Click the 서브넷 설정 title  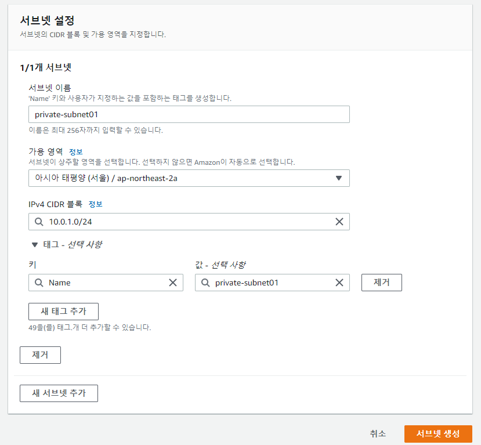47,20
